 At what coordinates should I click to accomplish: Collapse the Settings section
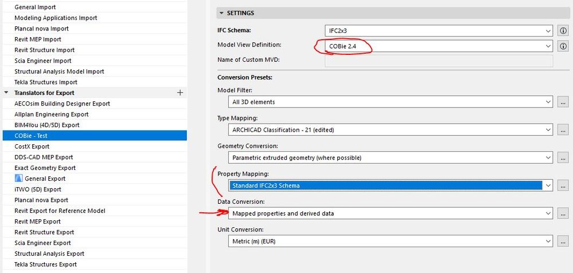[221, 13]
